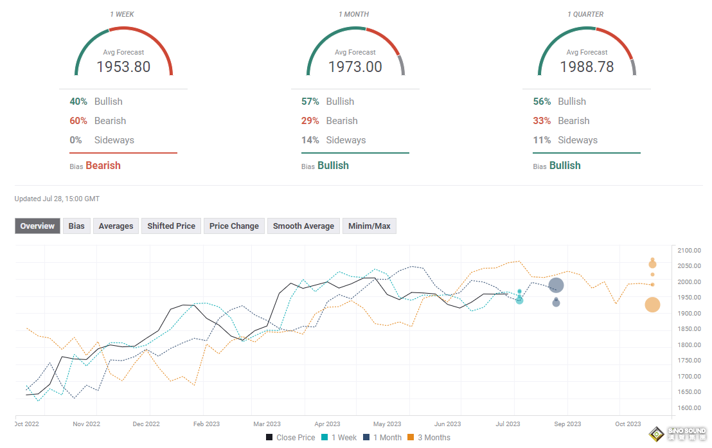Select the Averages tab

coord(116,226)
